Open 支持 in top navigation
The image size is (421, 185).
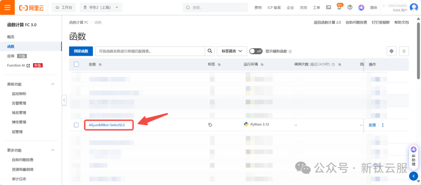click(303, 7)
